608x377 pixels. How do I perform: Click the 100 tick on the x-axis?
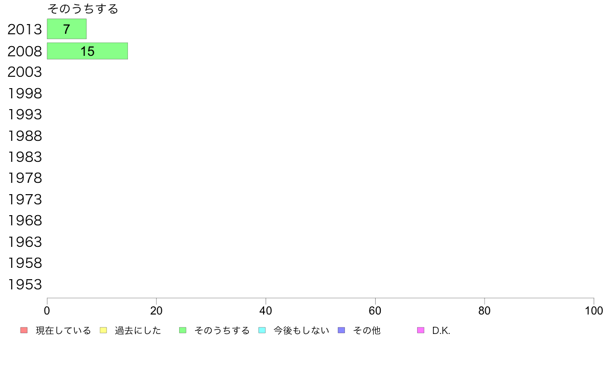[593, 311]
